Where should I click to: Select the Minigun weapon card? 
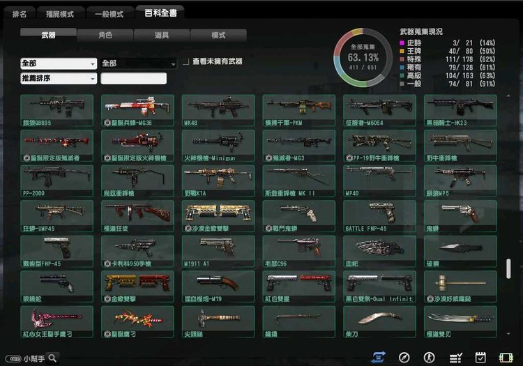click(x=218, y=146)
